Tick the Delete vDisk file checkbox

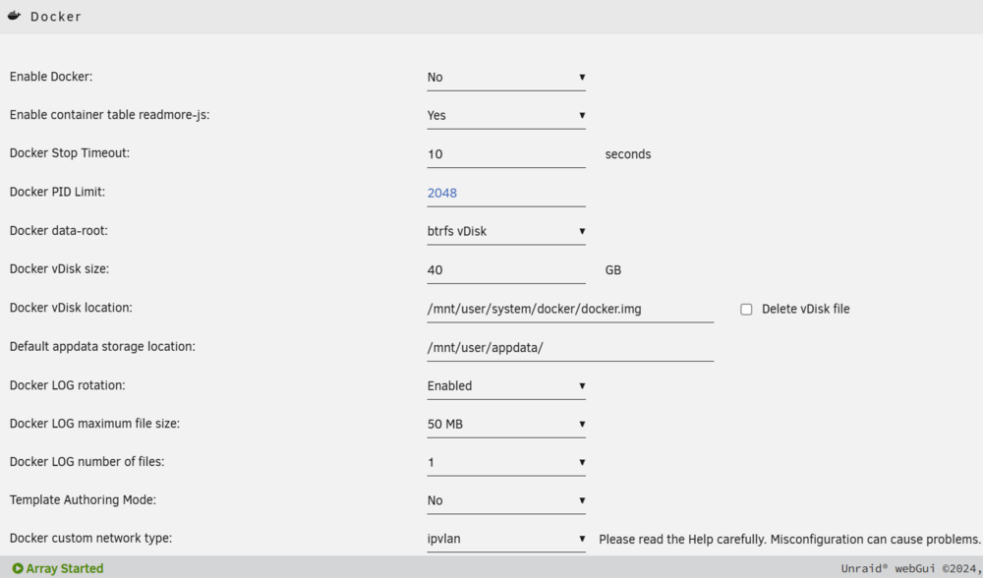pyautogui.click(x=746, y=309)
